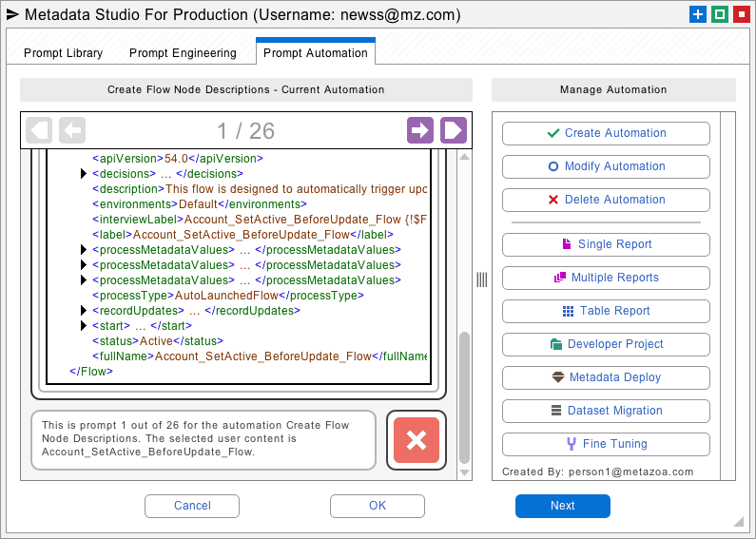Click the prompt status message box
Screen dimensions: 756x539
[203, 440]
